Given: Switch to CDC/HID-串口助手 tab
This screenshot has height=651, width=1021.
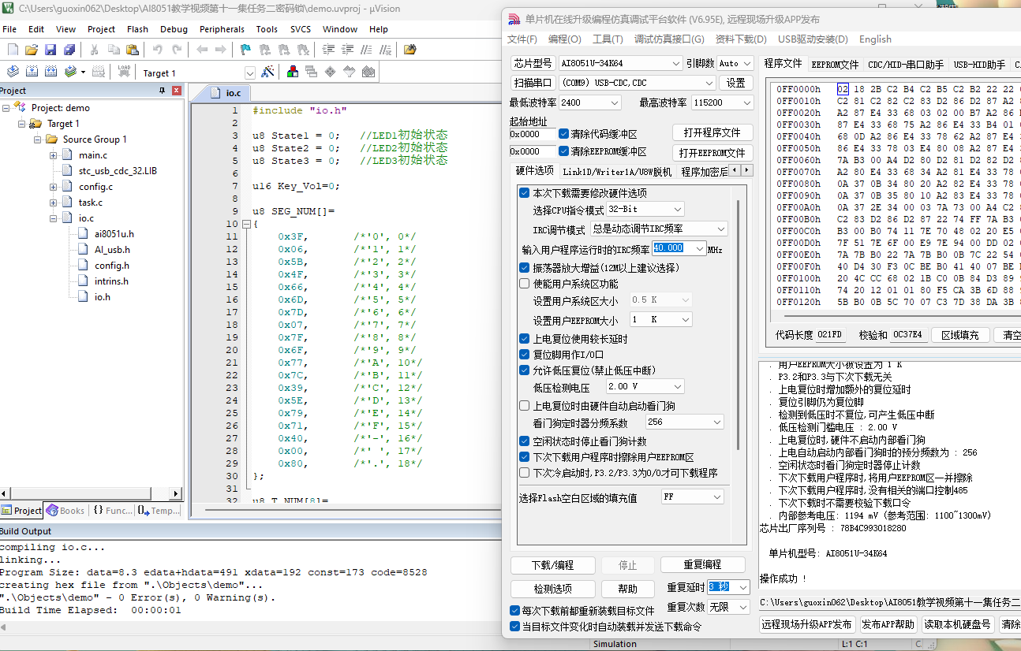Looking at the screenshot, I should [x=905, y=65].
